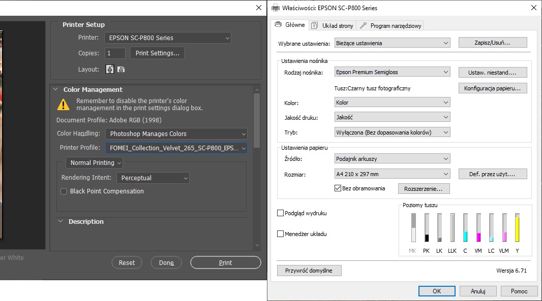Uncheck the Bez obramowania checkbox
This screenshot has height=301, width=542.
[338, 188]
